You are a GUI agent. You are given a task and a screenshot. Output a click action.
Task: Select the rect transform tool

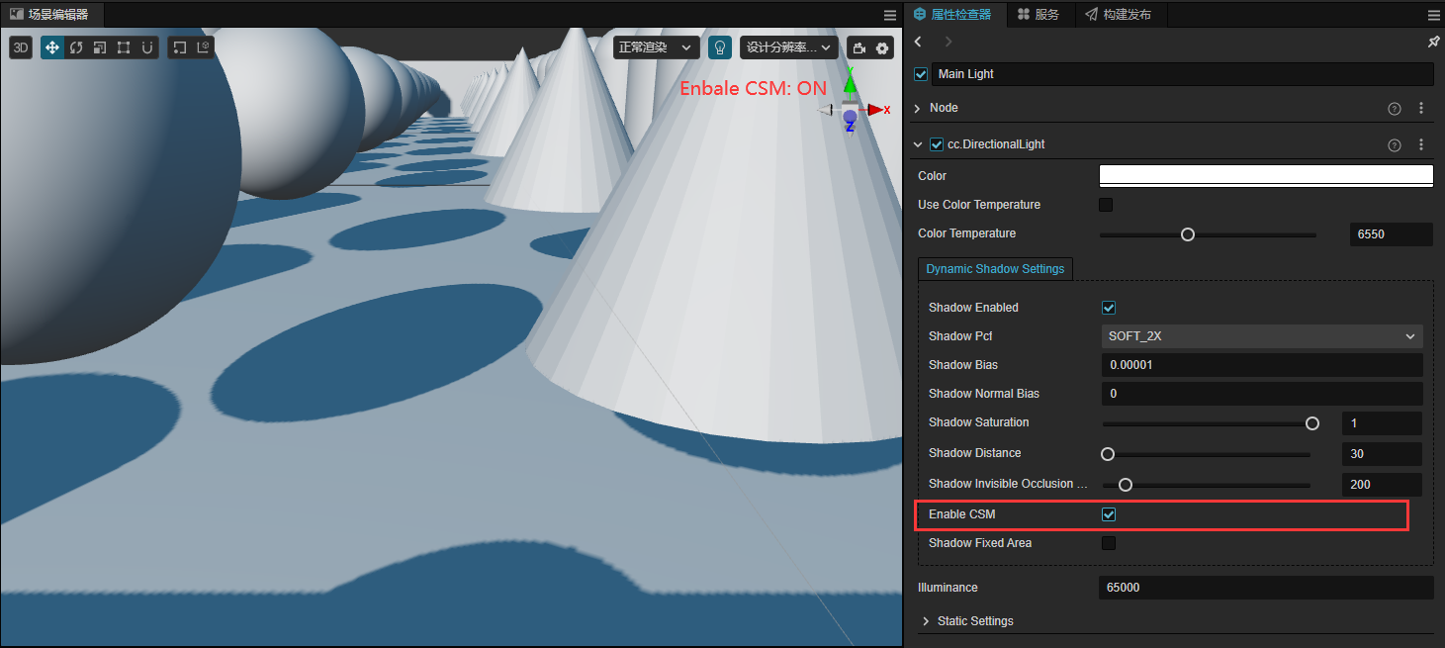124,47
